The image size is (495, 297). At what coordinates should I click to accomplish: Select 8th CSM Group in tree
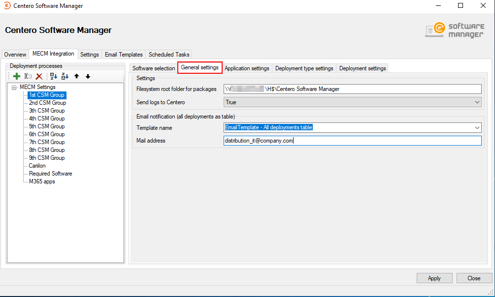click(x=47, y=150)
